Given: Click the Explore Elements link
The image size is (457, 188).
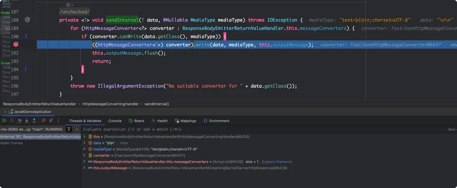Looking at the screenshot, I should coord(277,162).
